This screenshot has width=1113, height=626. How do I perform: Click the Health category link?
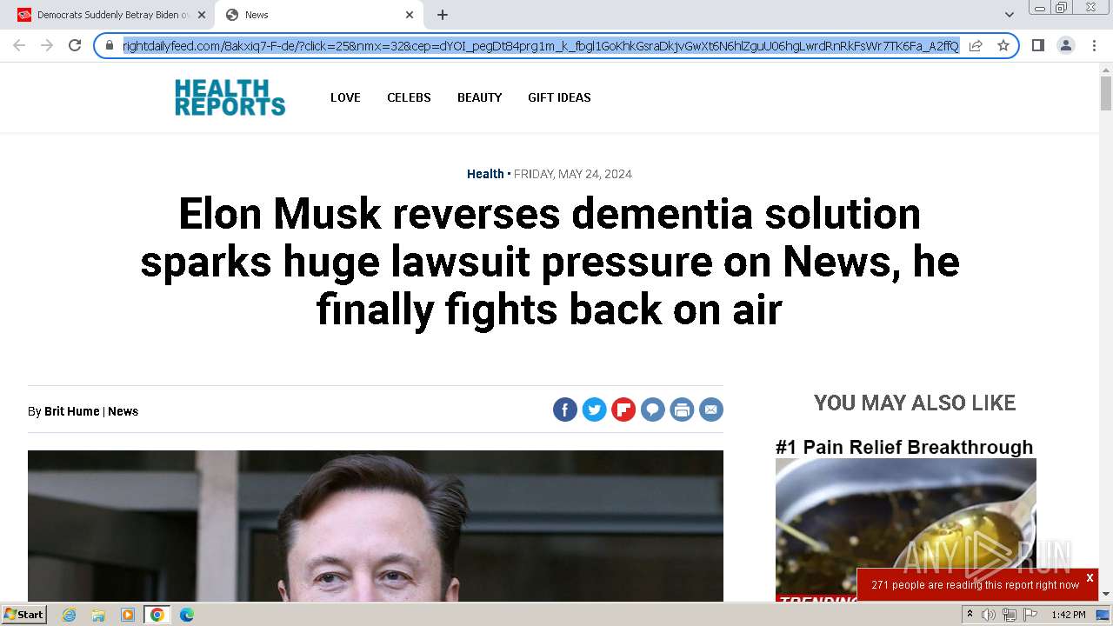pyautogui.click(x=485, y=174)
